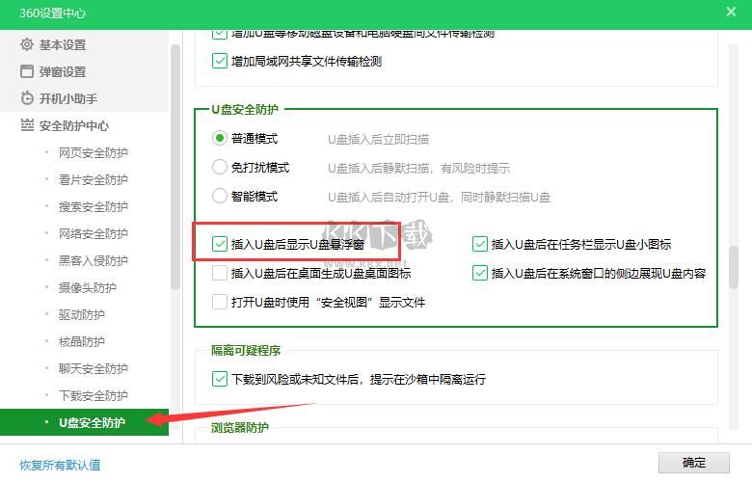
Task: Click the 确定 button
Action: (x=693, y=463)
